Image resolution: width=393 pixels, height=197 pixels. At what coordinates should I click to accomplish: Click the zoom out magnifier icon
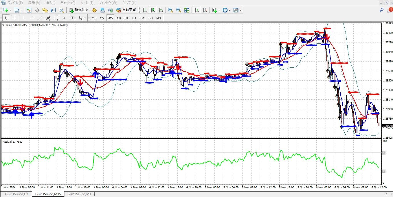tap(179, 10)
